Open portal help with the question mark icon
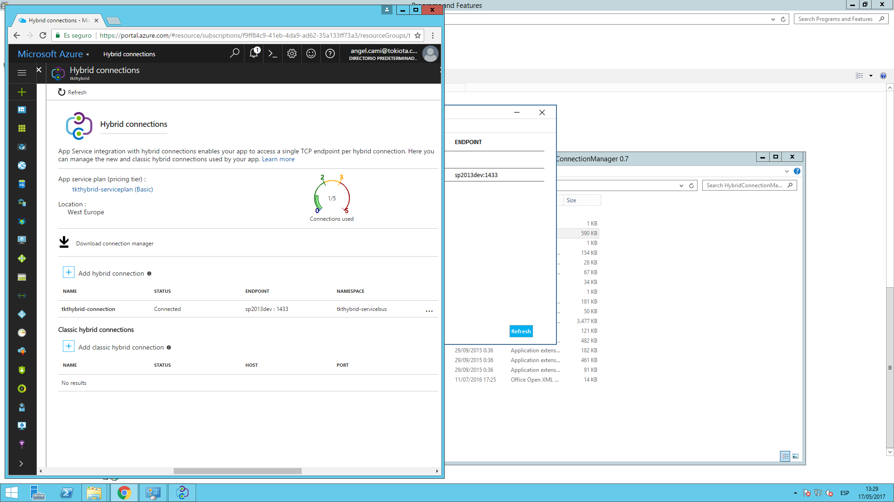This screenshot has height=502, width=894. click(x=330, y=53)
